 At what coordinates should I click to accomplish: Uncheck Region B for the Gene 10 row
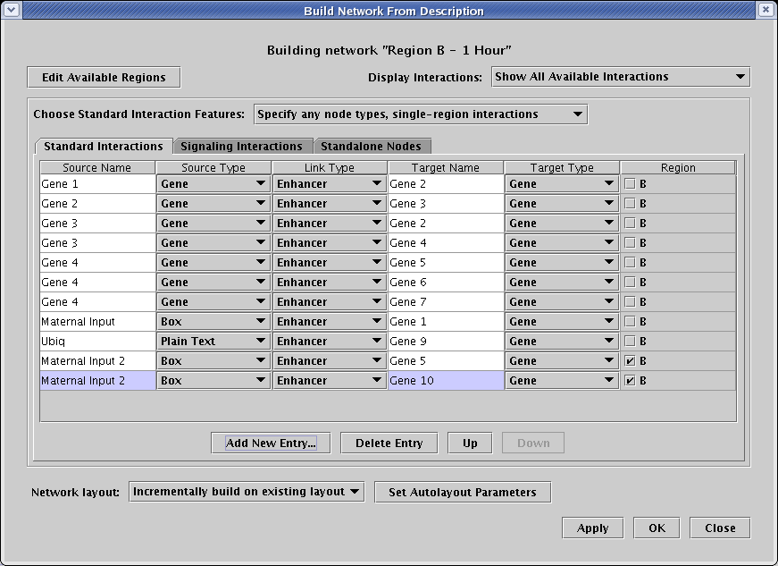[x=631, y=381]
